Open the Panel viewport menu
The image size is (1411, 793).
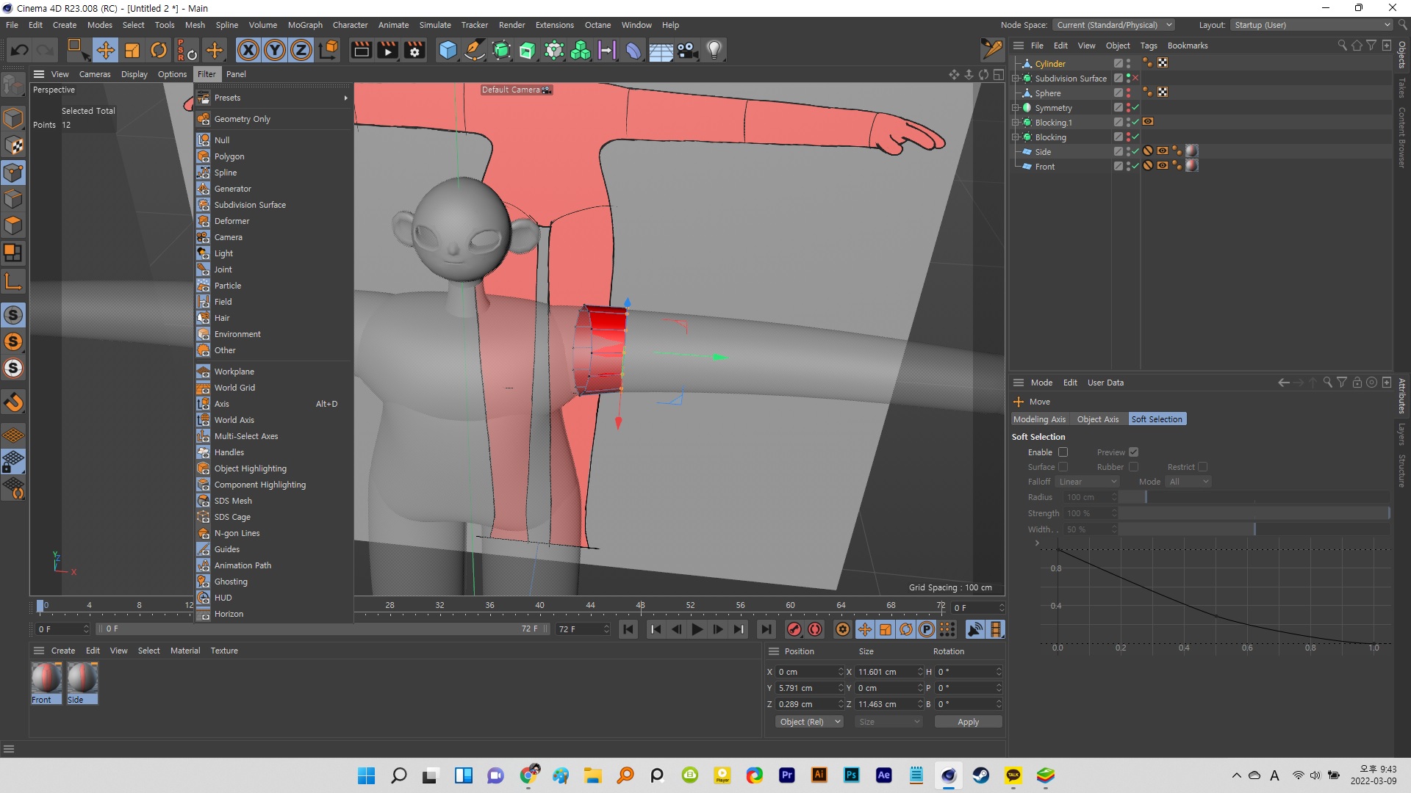(x=236, y=74)
